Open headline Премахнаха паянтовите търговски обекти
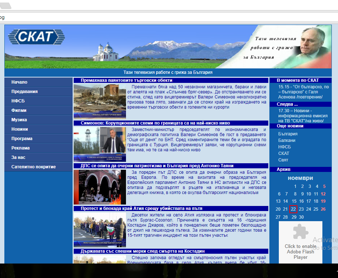The image size is (338, 278). click(127, 80)
